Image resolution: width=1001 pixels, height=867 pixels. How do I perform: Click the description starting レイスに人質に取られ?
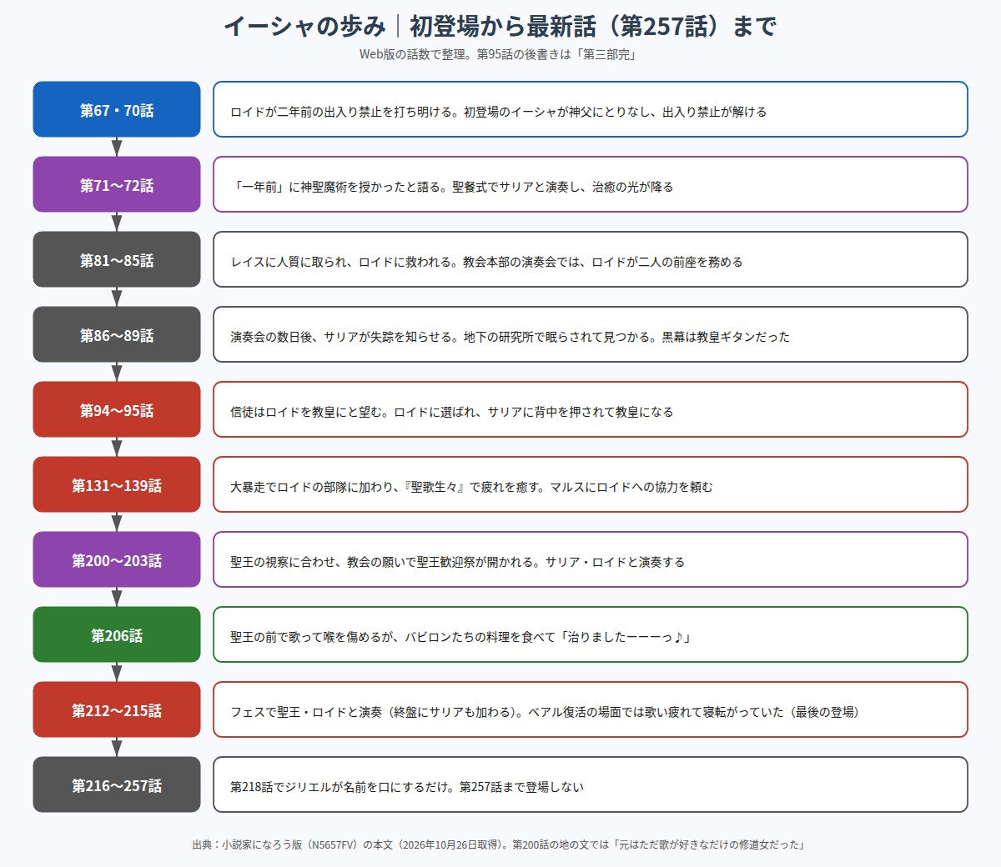[591, 259]
